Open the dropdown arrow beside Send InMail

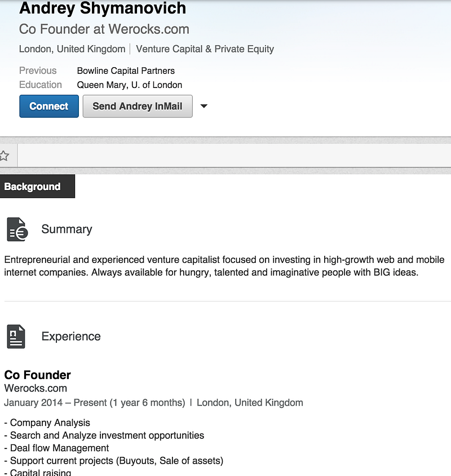[x=204, y=106]
